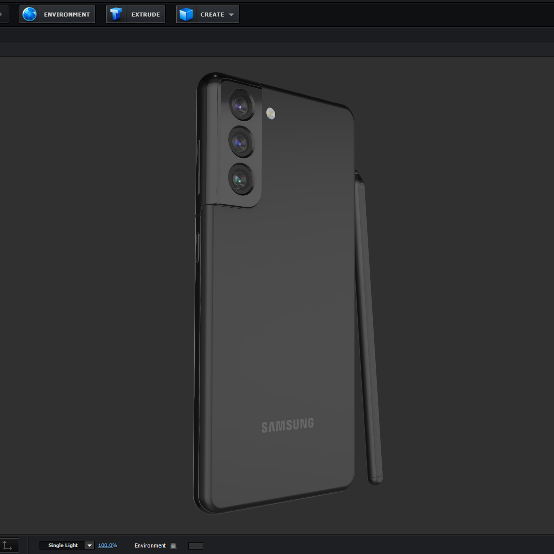Viewport: 554px width, 554px height.
Task: Click the CREATE button label
Action: coord(212,15)
